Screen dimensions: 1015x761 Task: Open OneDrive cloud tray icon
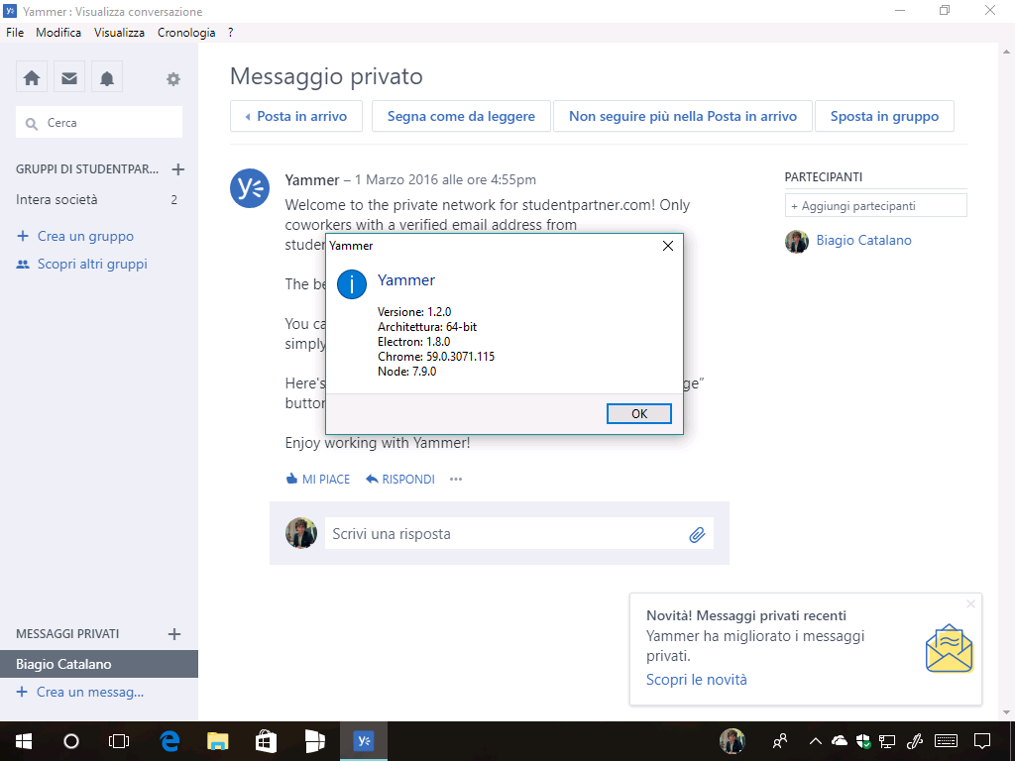839,741
